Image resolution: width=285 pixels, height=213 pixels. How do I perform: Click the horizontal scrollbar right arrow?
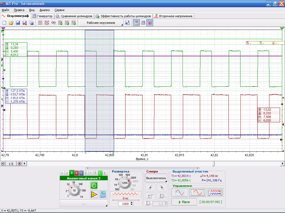click(x=282, y=164)
